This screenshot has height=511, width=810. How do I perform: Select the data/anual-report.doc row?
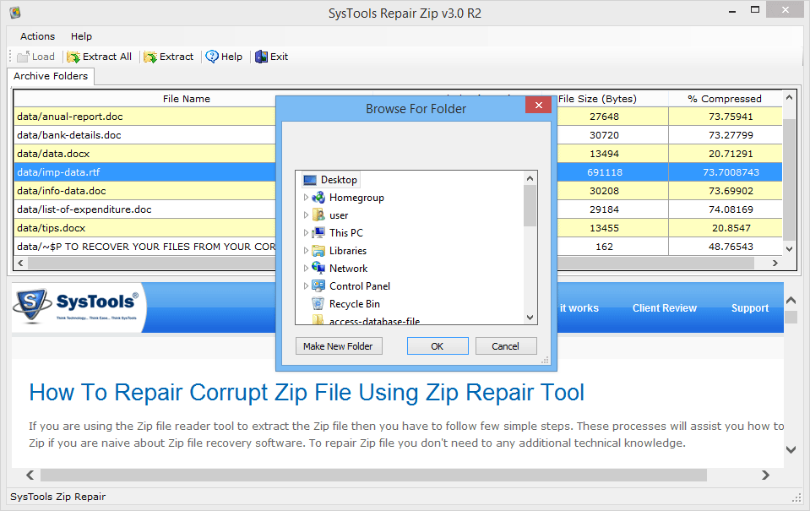[x=398, y=117]
